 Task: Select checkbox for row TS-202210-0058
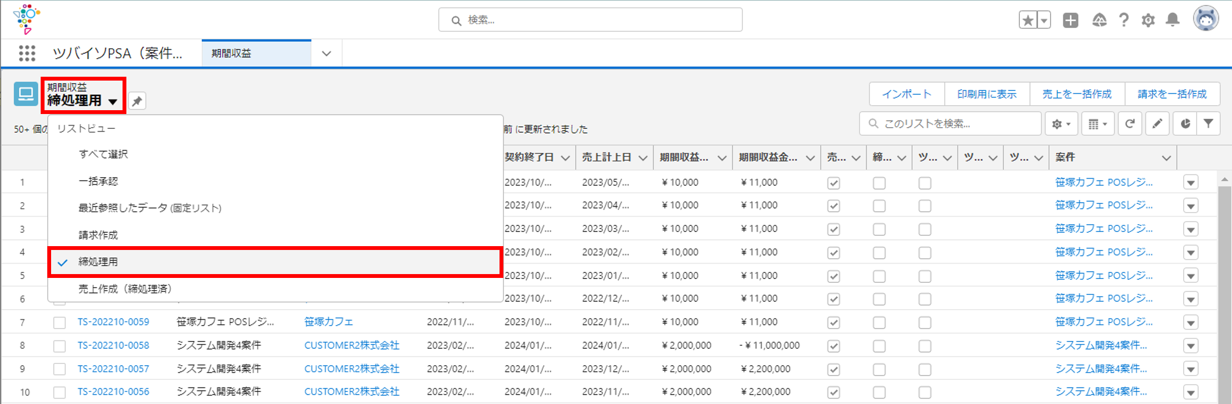pos(59,346)
